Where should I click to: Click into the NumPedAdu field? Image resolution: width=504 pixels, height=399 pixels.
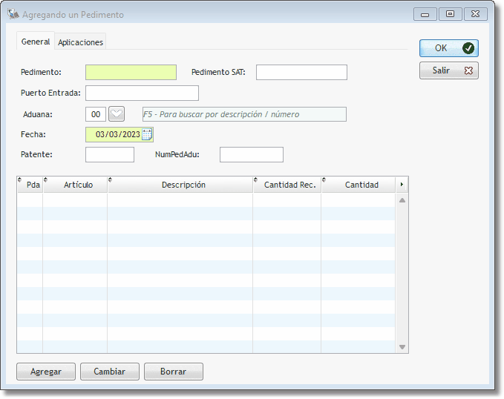pyautogui.click(x=252, y=154)
